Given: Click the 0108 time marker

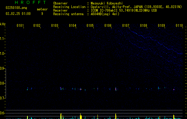Looking at the screenshot, I should click(x=144, y=26).
